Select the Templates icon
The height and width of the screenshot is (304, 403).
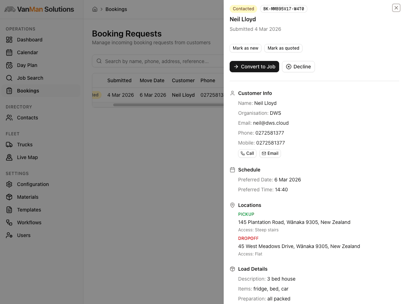(10, 210)
